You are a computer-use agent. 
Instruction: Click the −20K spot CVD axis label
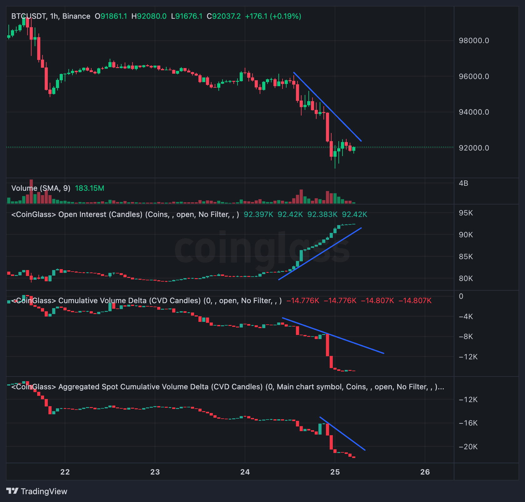[468, 447]
